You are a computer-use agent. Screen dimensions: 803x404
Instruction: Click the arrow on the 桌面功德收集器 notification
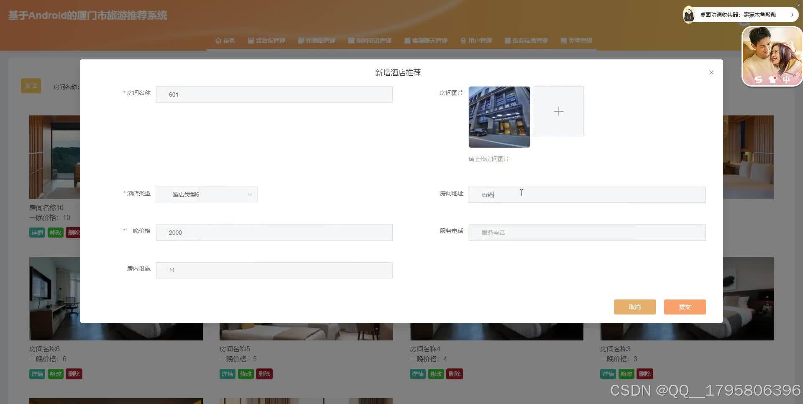(792, 15)
